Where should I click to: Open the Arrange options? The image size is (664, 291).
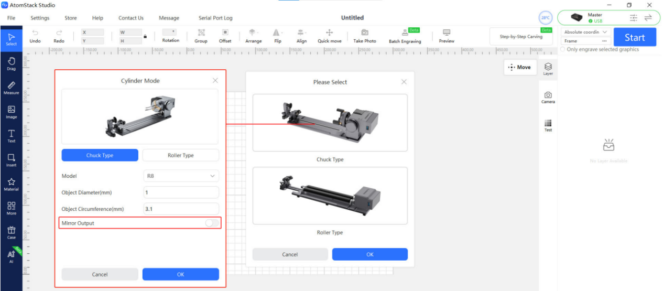pos(253,36)
